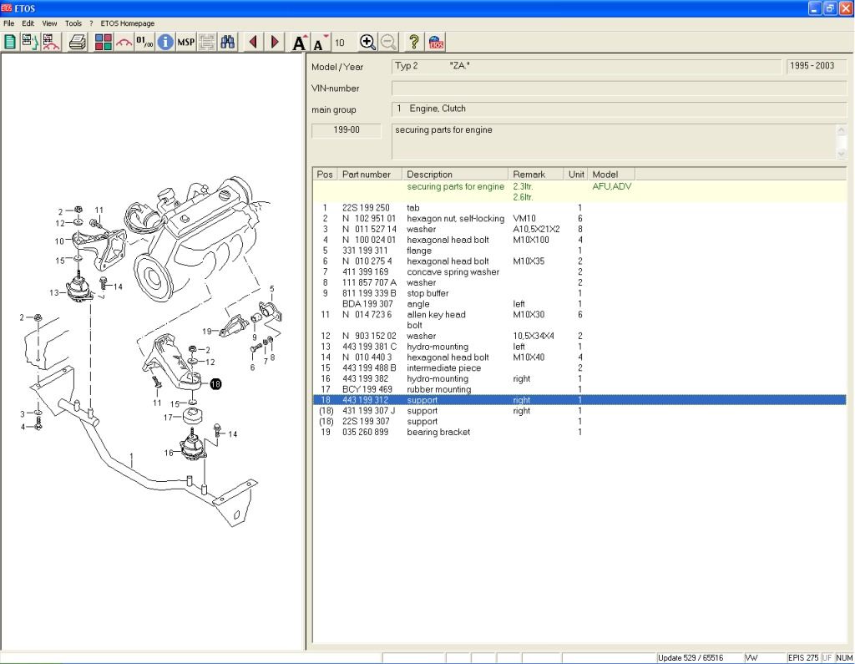This screenshot has height=664, width=855.
Task: Click the ETOS globe homepage icon
Action: [436, 42]
